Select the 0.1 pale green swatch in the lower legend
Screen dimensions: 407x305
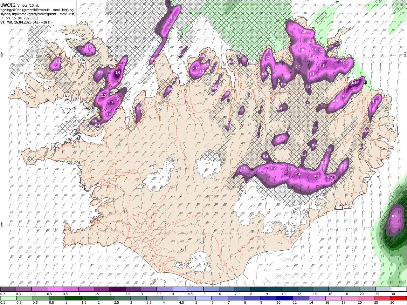click(9, 298)
